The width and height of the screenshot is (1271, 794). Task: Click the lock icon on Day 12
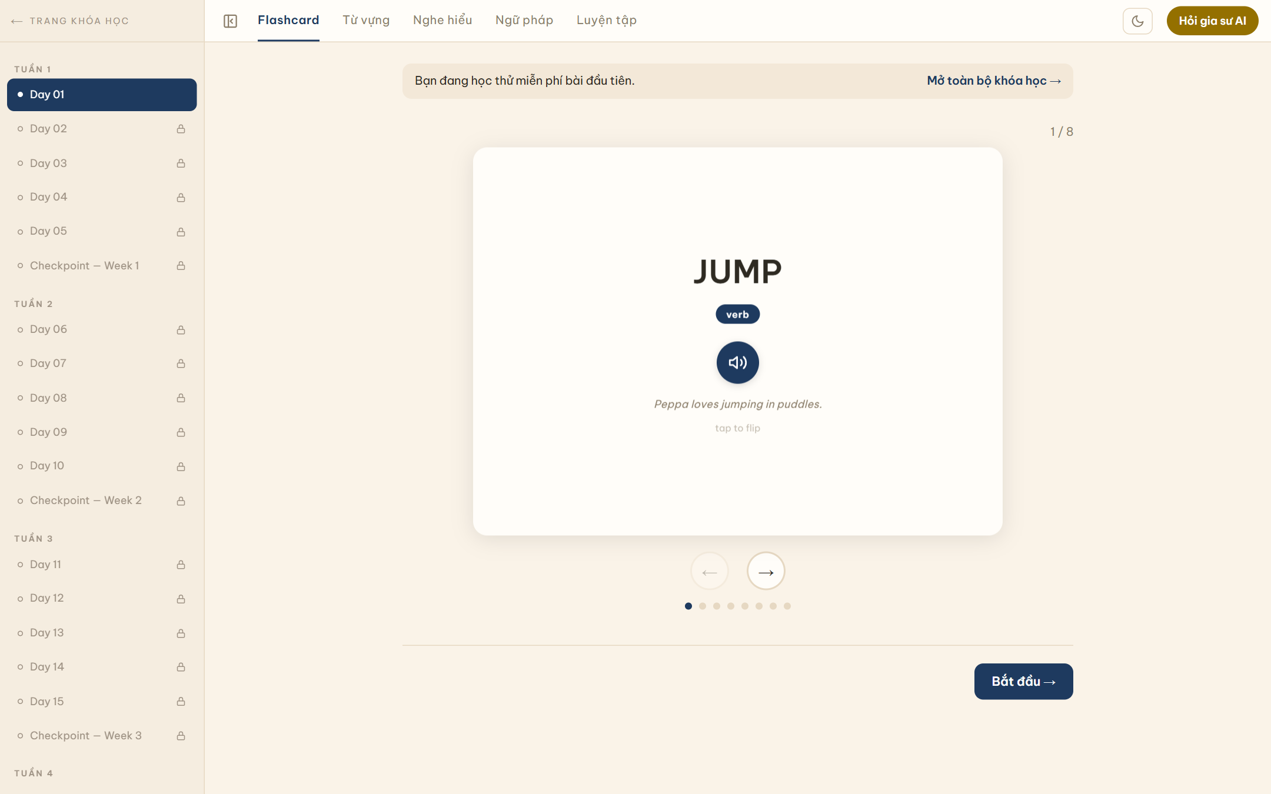(x=181, y=599)
